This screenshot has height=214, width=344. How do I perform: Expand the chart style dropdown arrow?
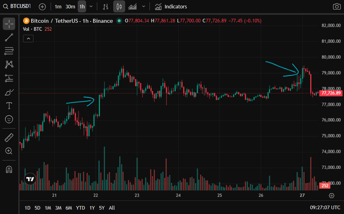[144, 7]
